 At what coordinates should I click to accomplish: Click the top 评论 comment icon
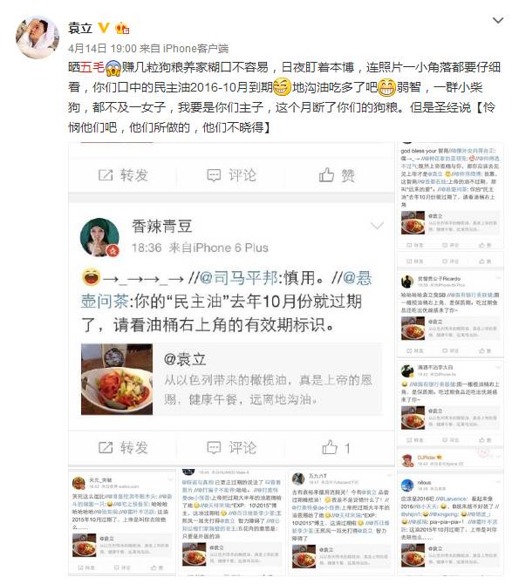point(214,175)
